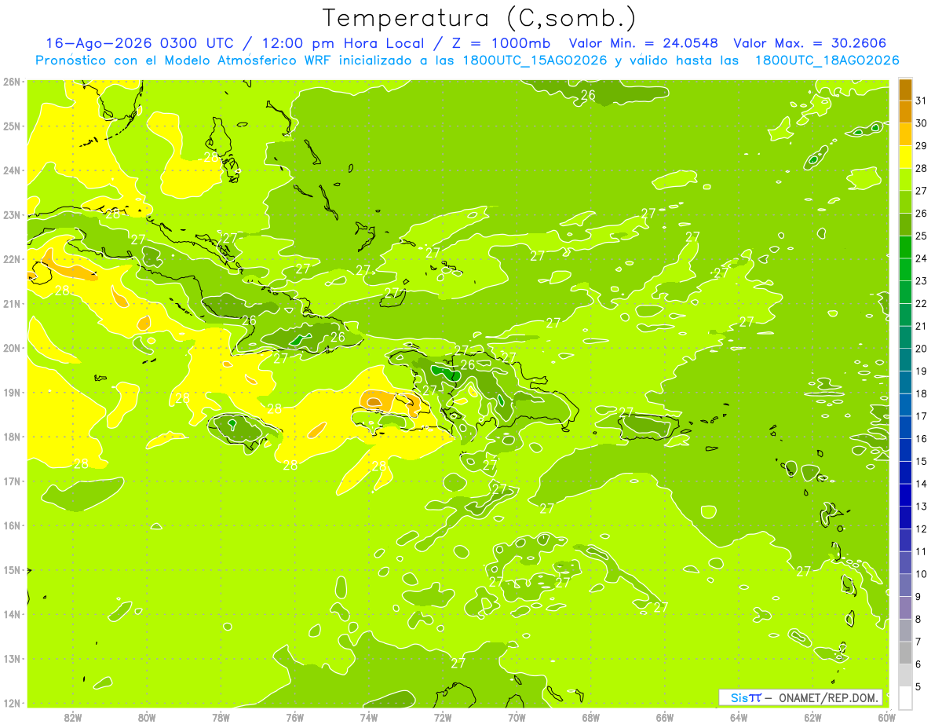The image size is (942, 728).
Task: Click the '64W' longitude axis label
Action: point(739,717)
